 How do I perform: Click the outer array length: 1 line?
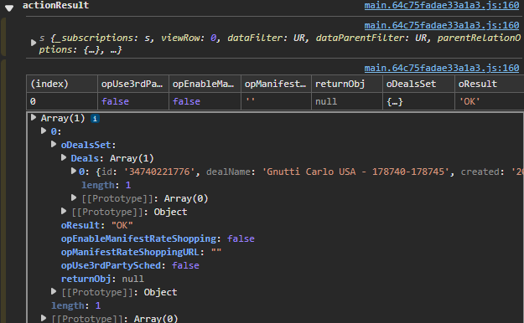(75, 305)
